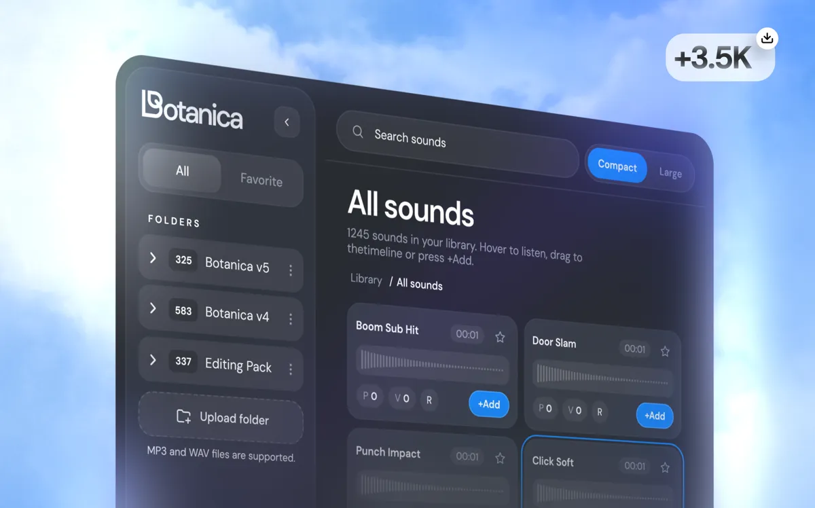Open three-dot menu for Editing Pack
The image size is (815, 508).
[291, 369]
